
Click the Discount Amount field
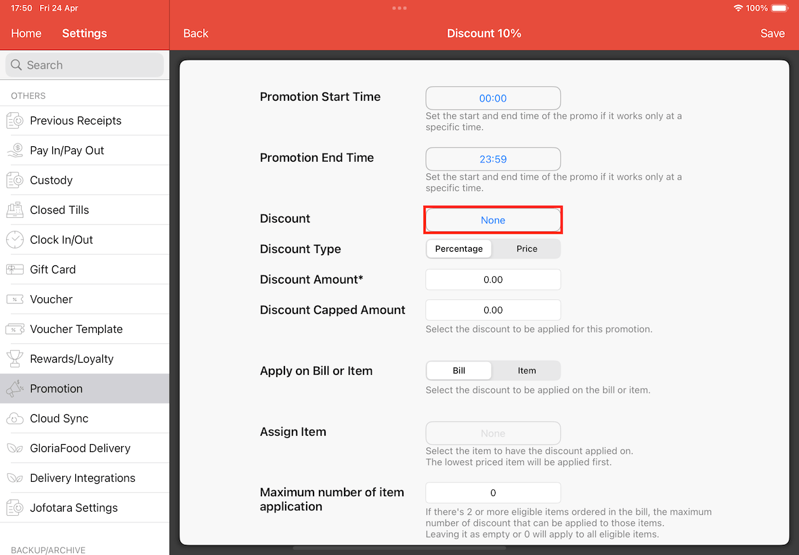click(x=493, y=280)
